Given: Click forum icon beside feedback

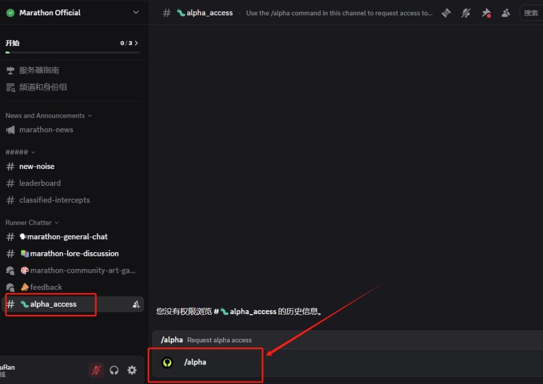Looking at the screenshot, I should [11, 287].
